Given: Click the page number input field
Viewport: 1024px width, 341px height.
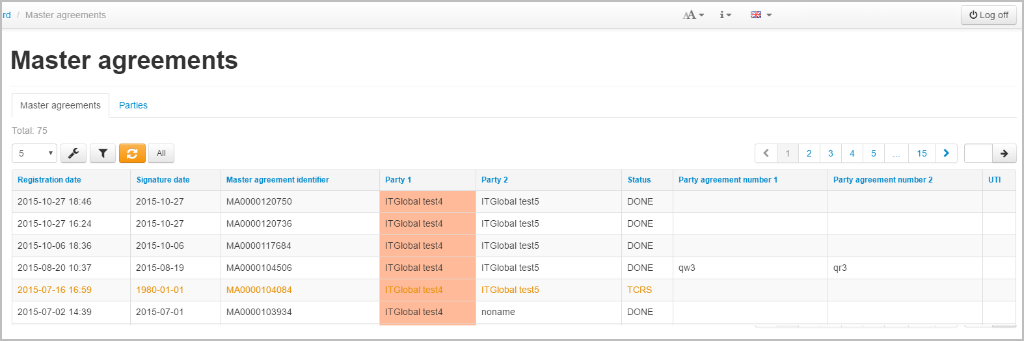Looking at the screenshot, I should pos(978,153).
